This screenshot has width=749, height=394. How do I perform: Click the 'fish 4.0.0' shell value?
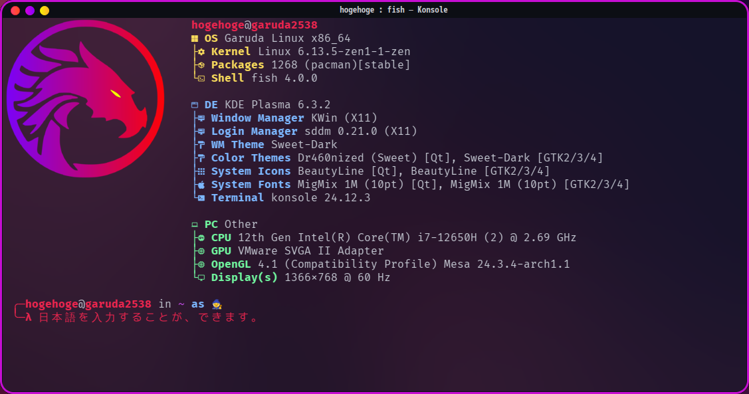tap(284, 78)
